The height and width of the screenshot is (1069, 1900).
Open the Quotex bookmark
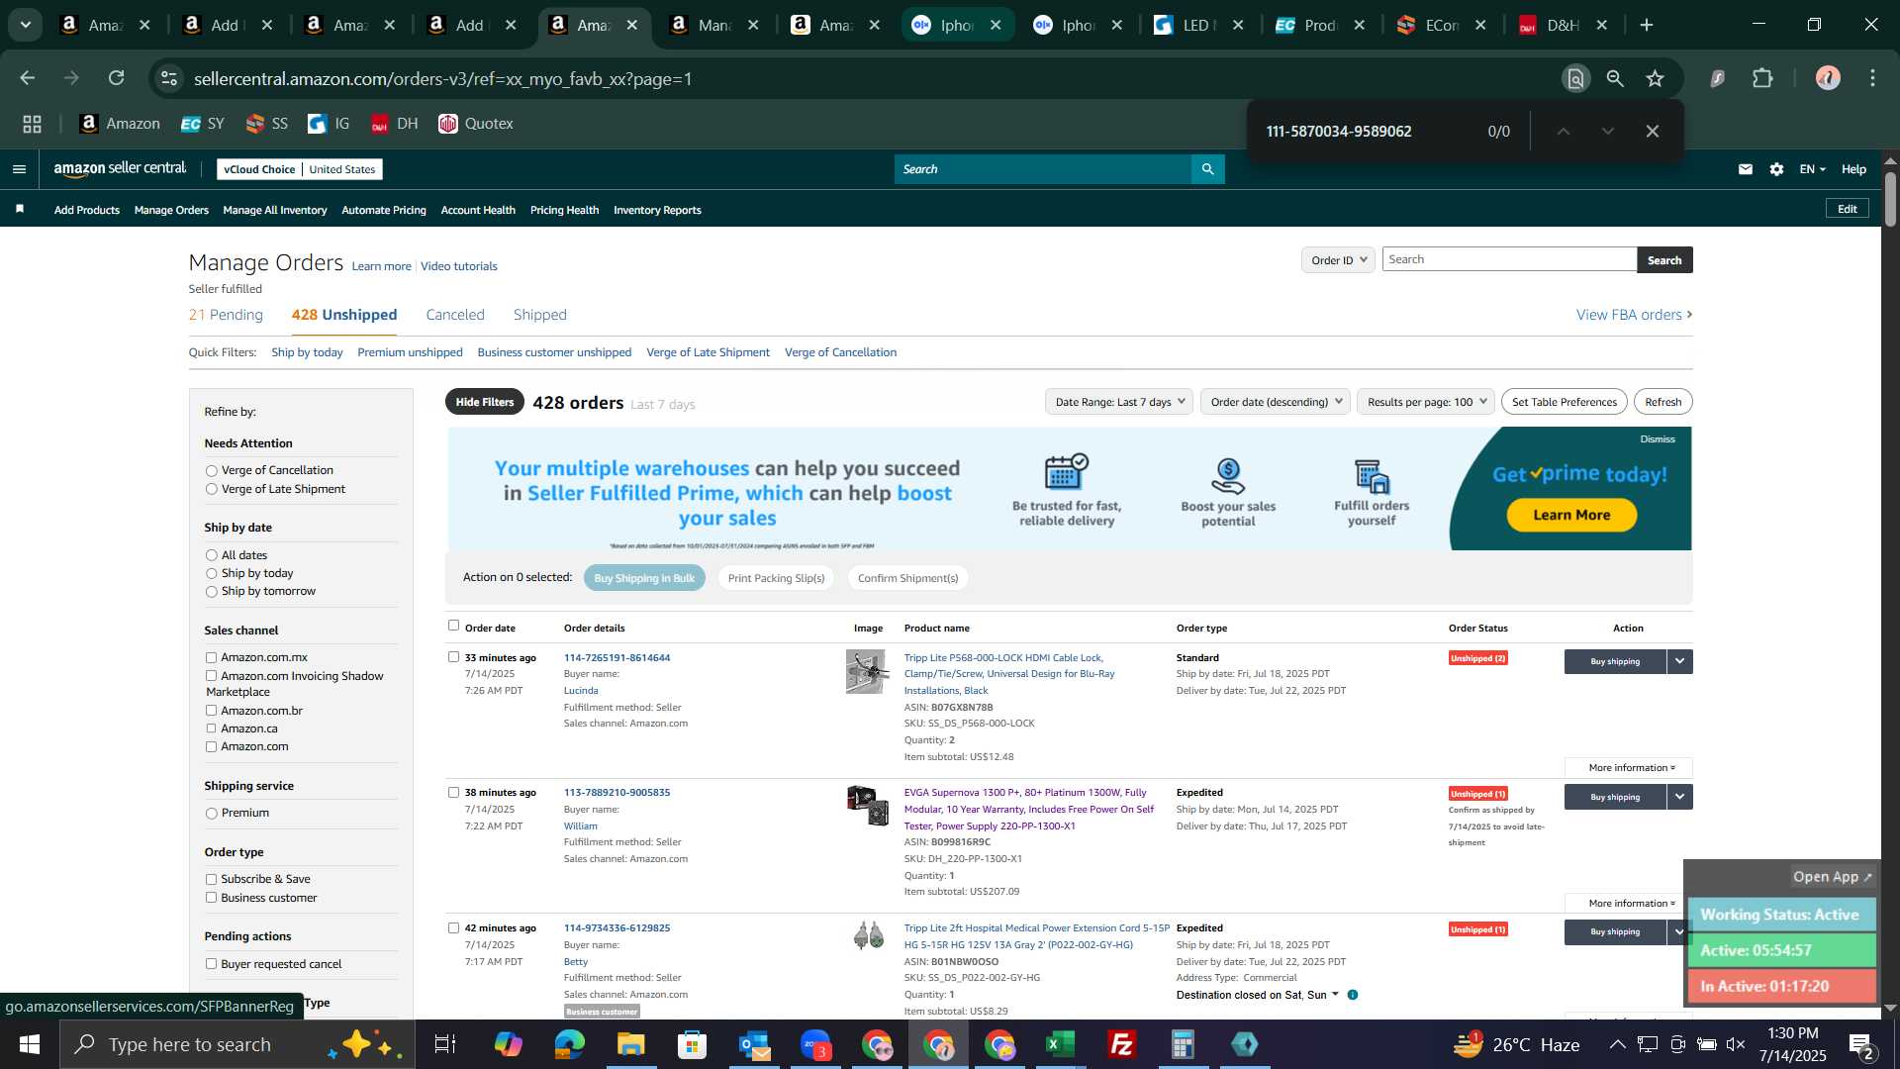(476, 124)
